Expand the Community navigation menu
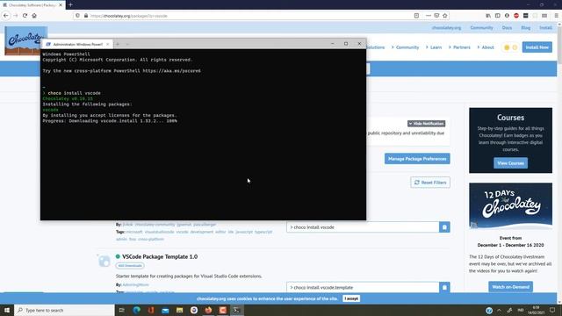The image size is (562, 316). (405, 47)
